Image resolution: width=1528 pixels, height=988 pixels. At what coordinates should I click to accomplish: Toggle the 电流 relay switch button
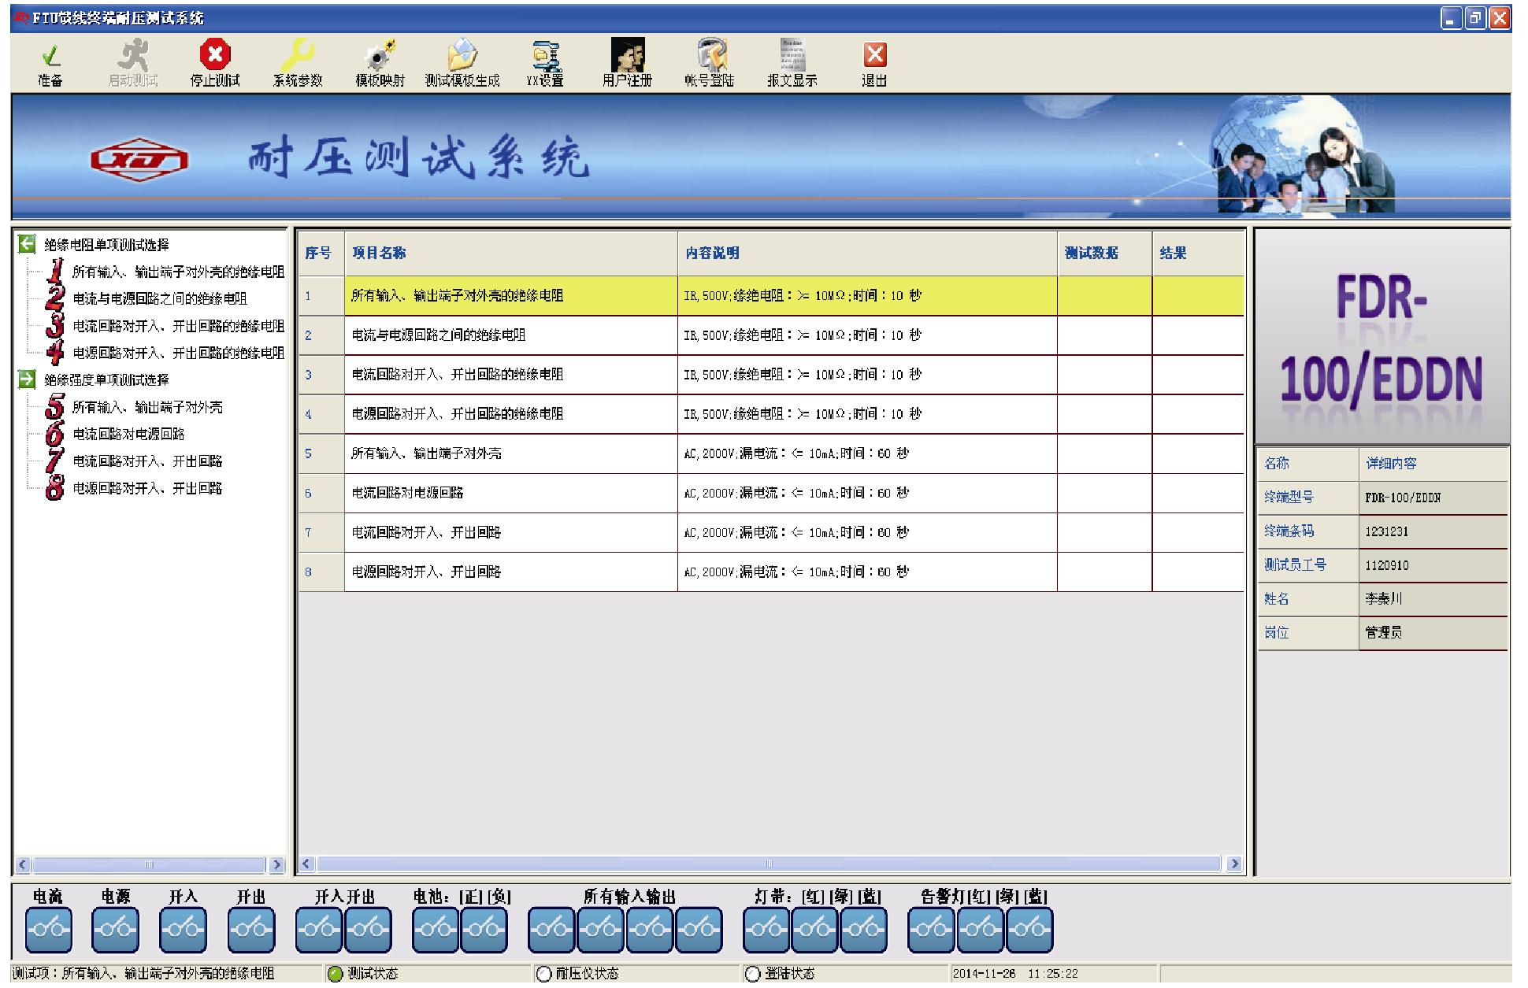(48, 930)
